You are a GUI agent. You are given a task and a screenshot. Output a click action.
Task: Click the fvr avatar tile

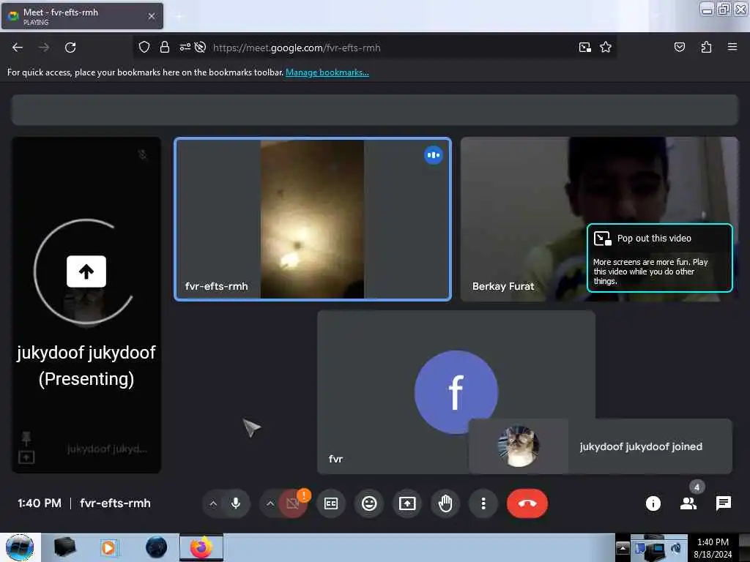pos(456,392)
